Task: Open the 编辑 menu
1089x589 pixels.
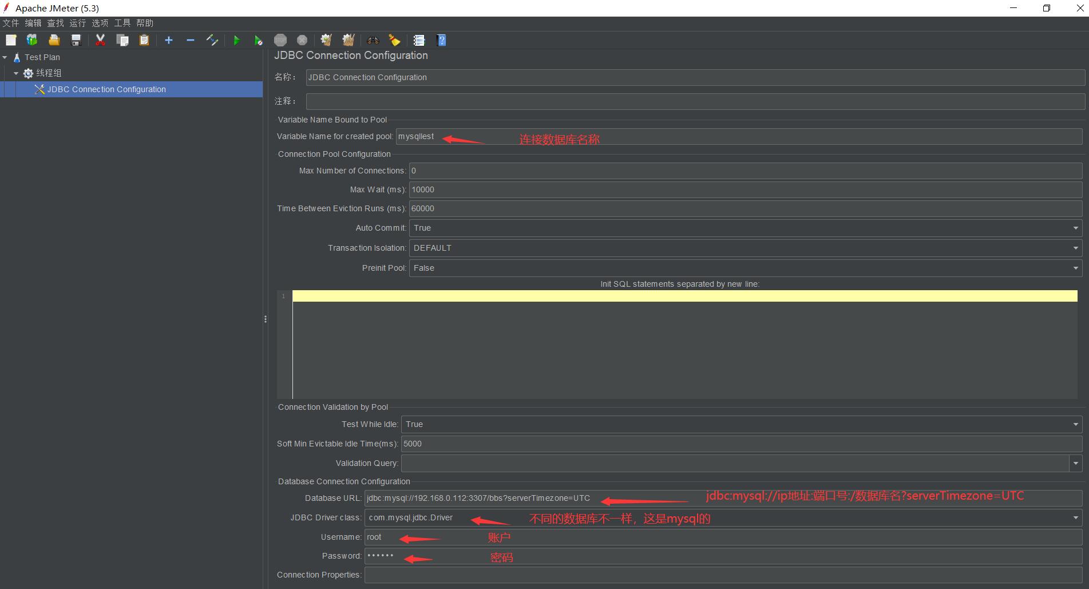Action: pyautogui.click(x=33, y=23)
